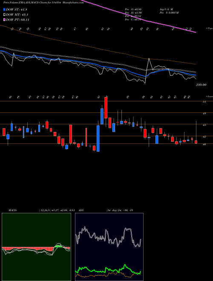213x281 pixels.
Task: Click the 'Pre V: 0.003 M' volume text
Action: [x=169, y=13]
